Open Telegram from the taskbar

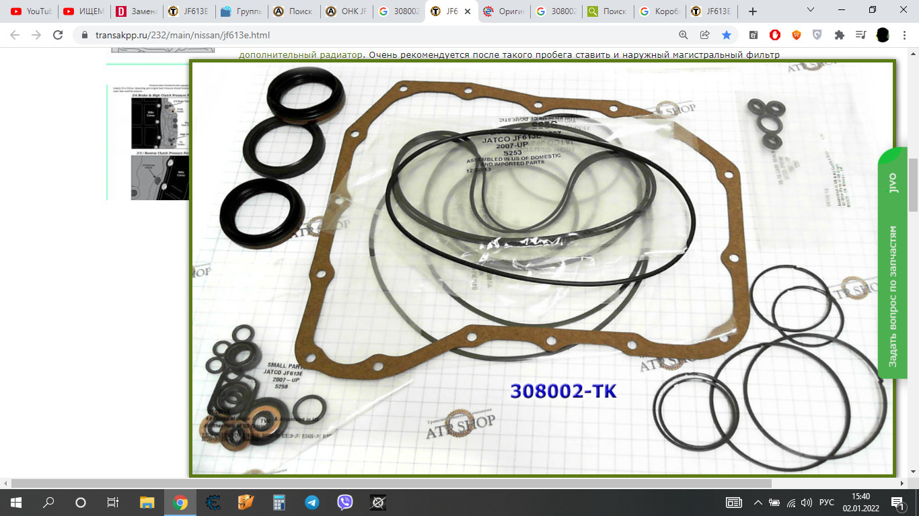[312, 503]
